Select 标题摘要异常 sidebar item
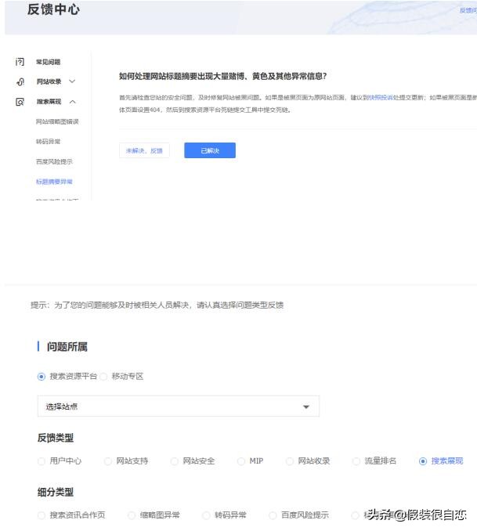477x531 pixels. point(54,182)
